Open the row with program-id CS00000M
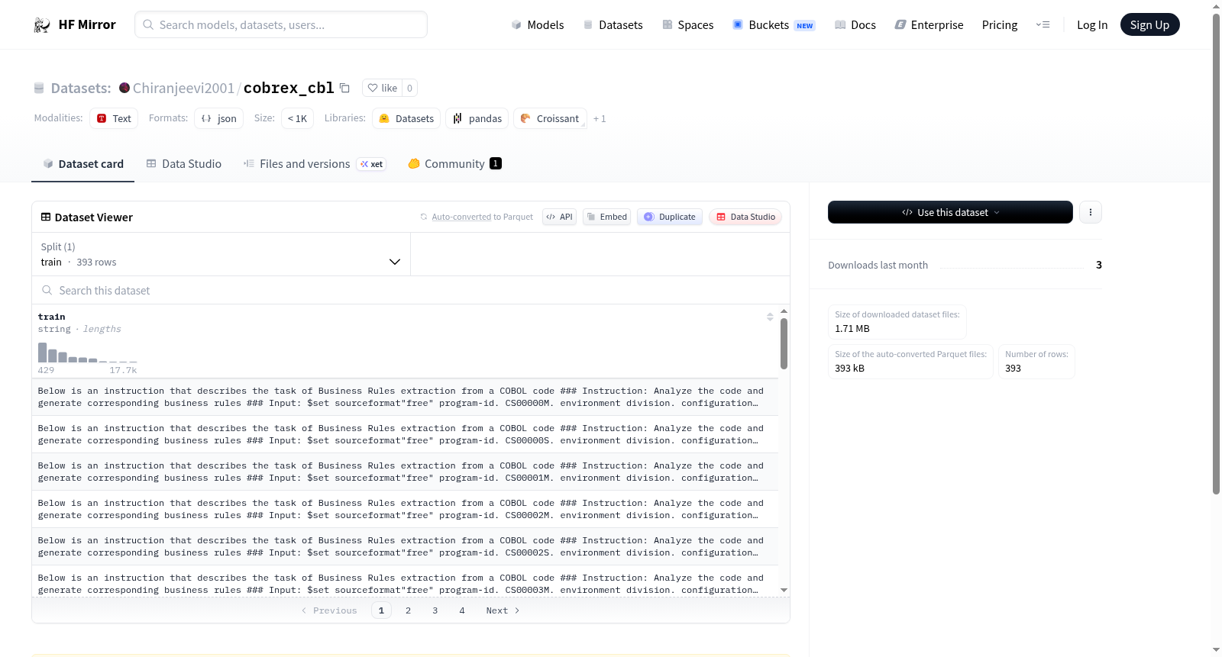 (405, 397)
